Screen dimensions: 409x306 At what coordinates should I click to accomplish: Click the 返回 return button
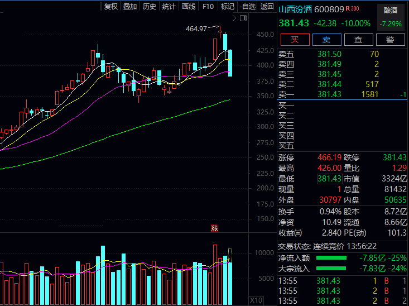(x=267, y=7)
